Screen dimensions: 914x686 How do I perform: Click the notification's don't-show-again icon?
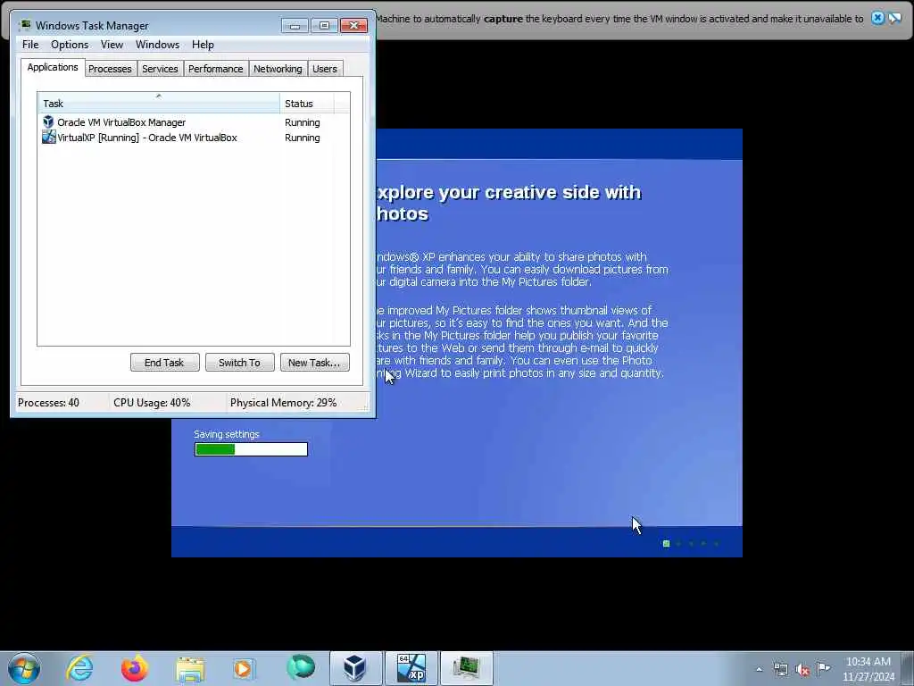(894, 18)
